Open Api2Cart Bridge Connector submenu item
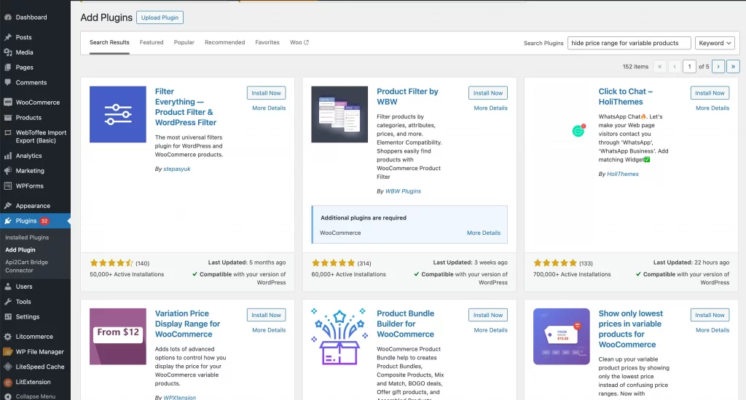The image size is (746, 400). (x=27, y=266)
